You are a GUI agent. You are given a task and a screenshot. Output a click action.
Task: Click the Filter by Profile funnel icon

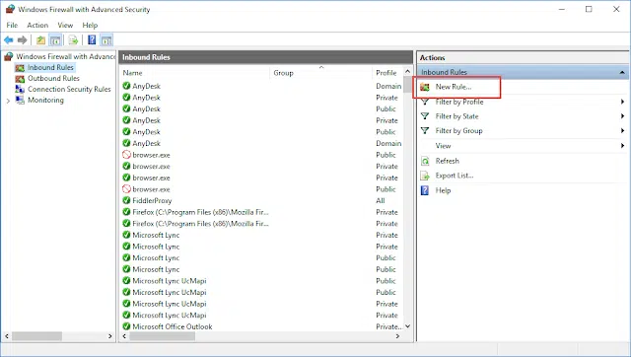425,102
